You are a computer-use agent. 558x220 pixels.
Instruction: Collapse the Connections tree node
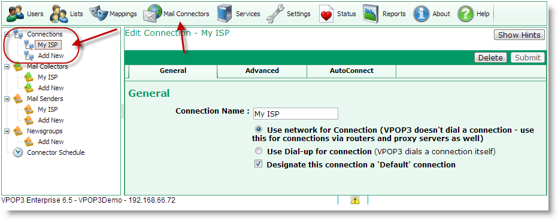(7, 34)
